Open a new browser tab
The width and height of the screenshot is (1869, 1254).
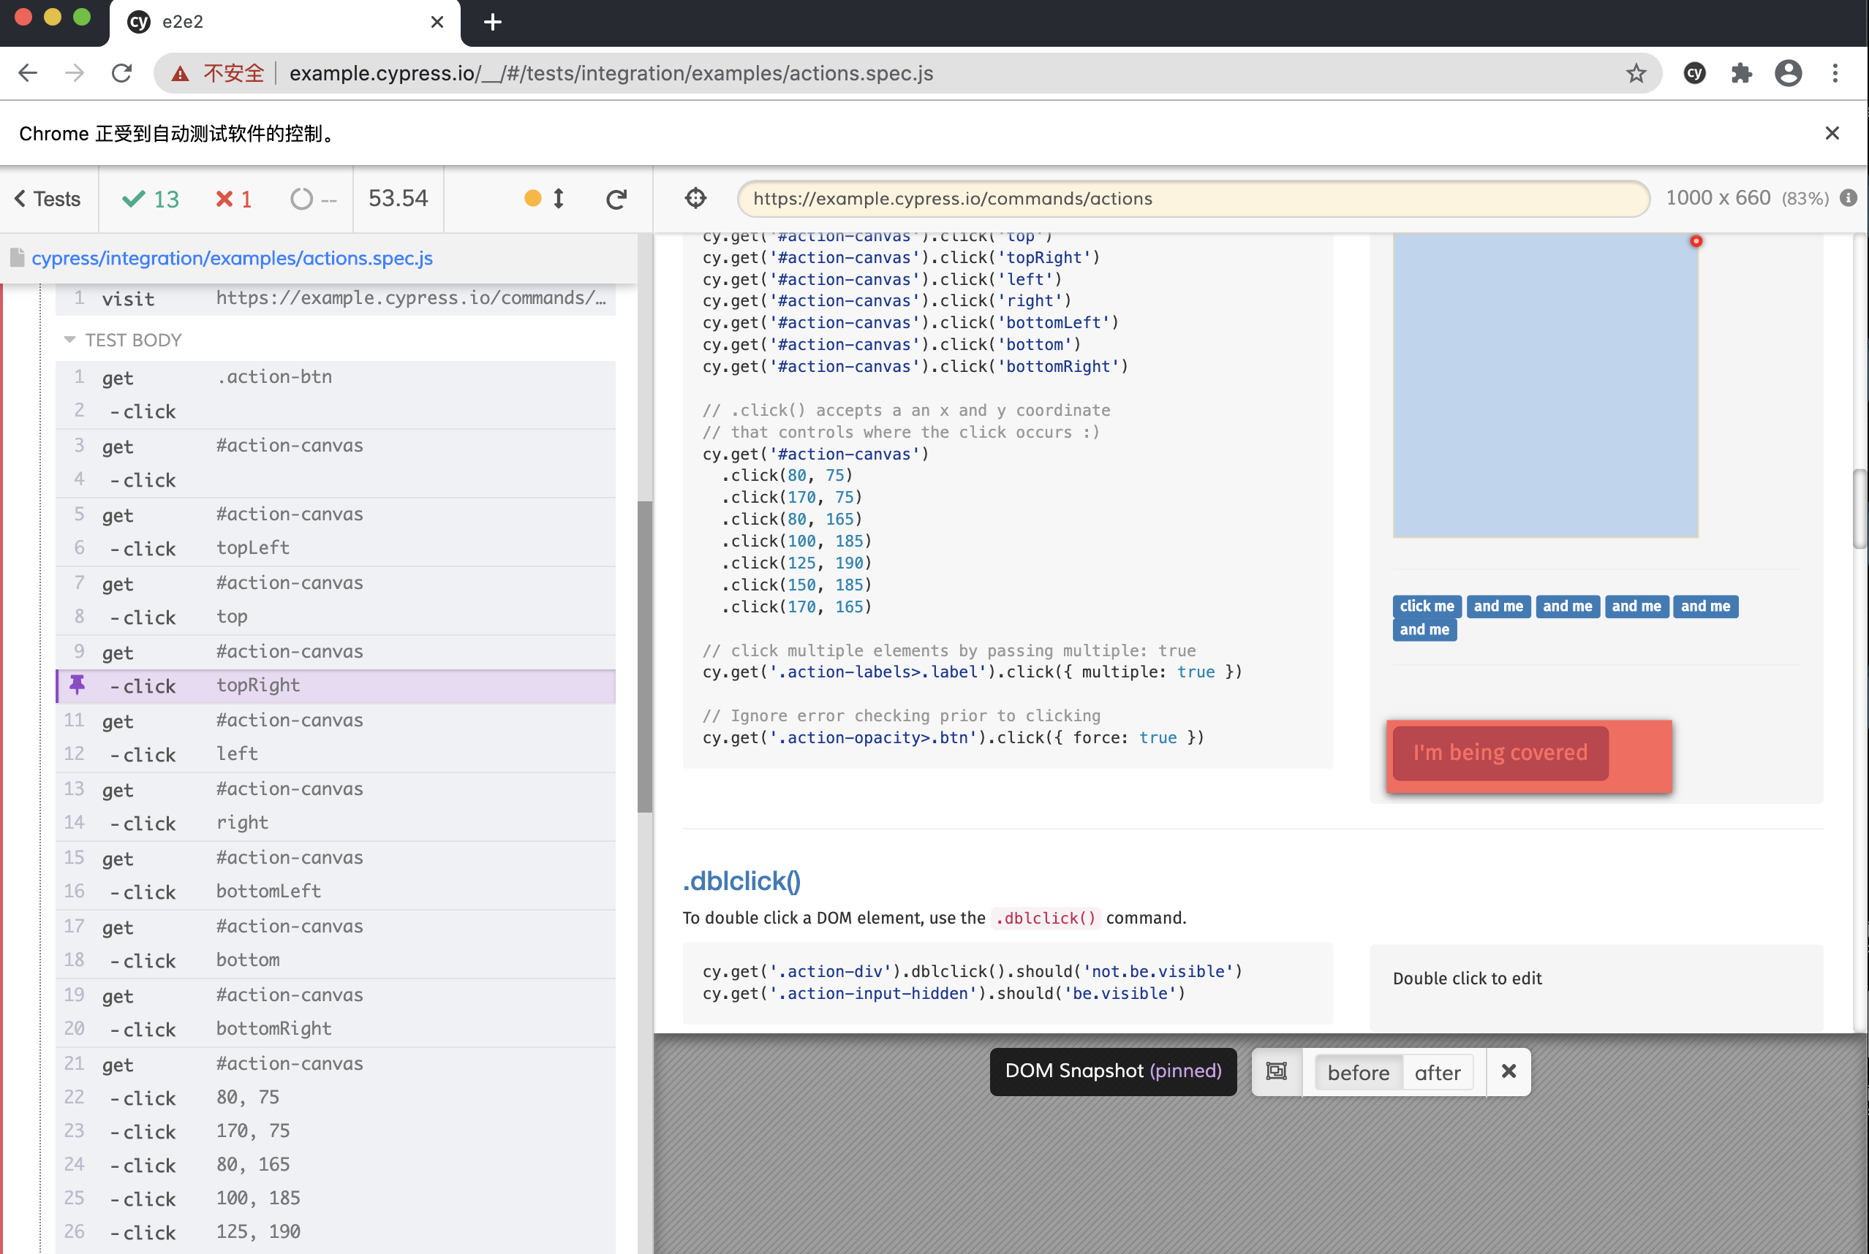pyautogui.click(x=493, y=23)
